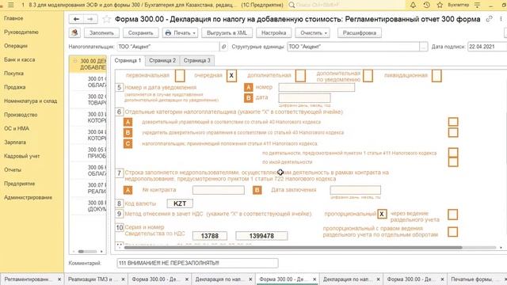Open Очистить dropdown
Viewport: 507px width, 285px height.
313,32
